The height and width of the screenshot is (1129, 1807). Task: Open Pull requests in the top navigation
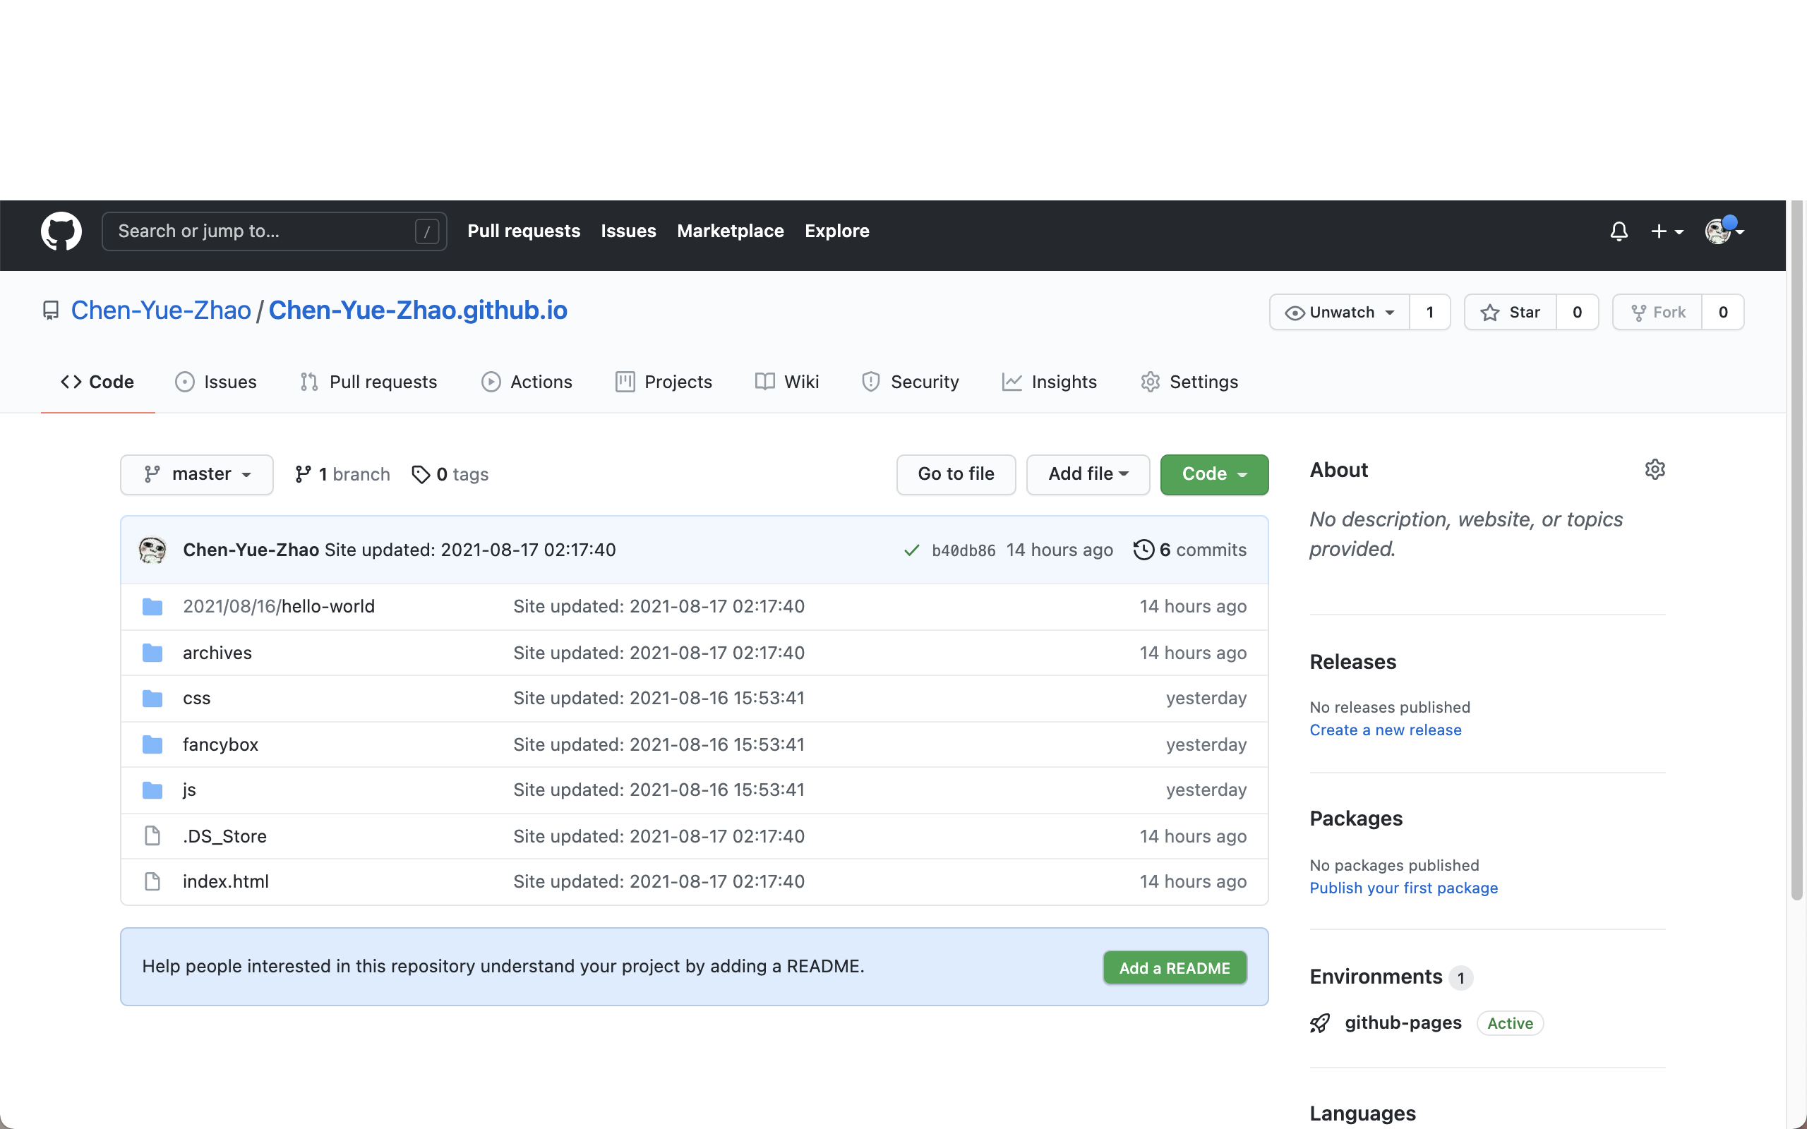tap(524, 231)
